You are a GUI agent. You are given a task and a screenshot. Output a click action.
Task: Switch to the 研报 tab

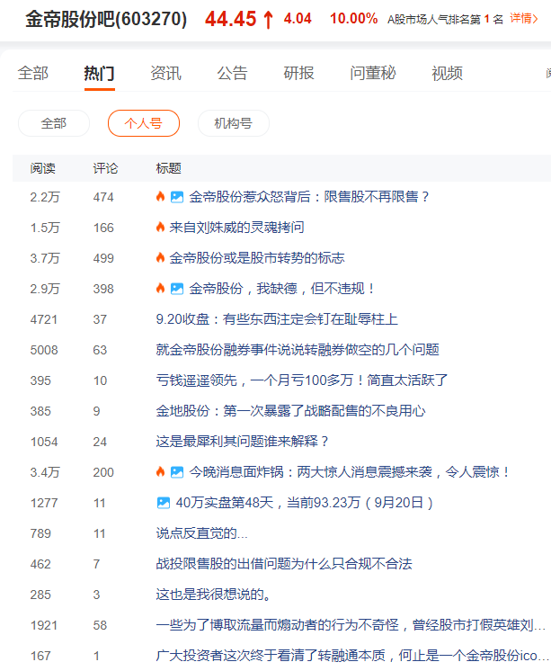(298, 73)
